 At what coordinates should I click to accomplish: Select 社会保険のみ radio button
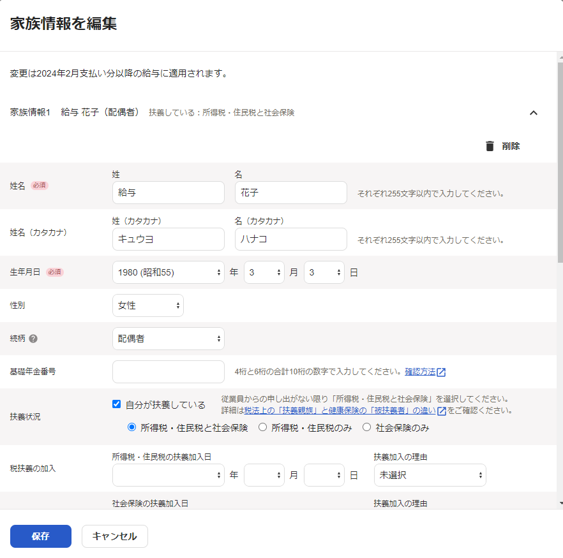point(366,427)
